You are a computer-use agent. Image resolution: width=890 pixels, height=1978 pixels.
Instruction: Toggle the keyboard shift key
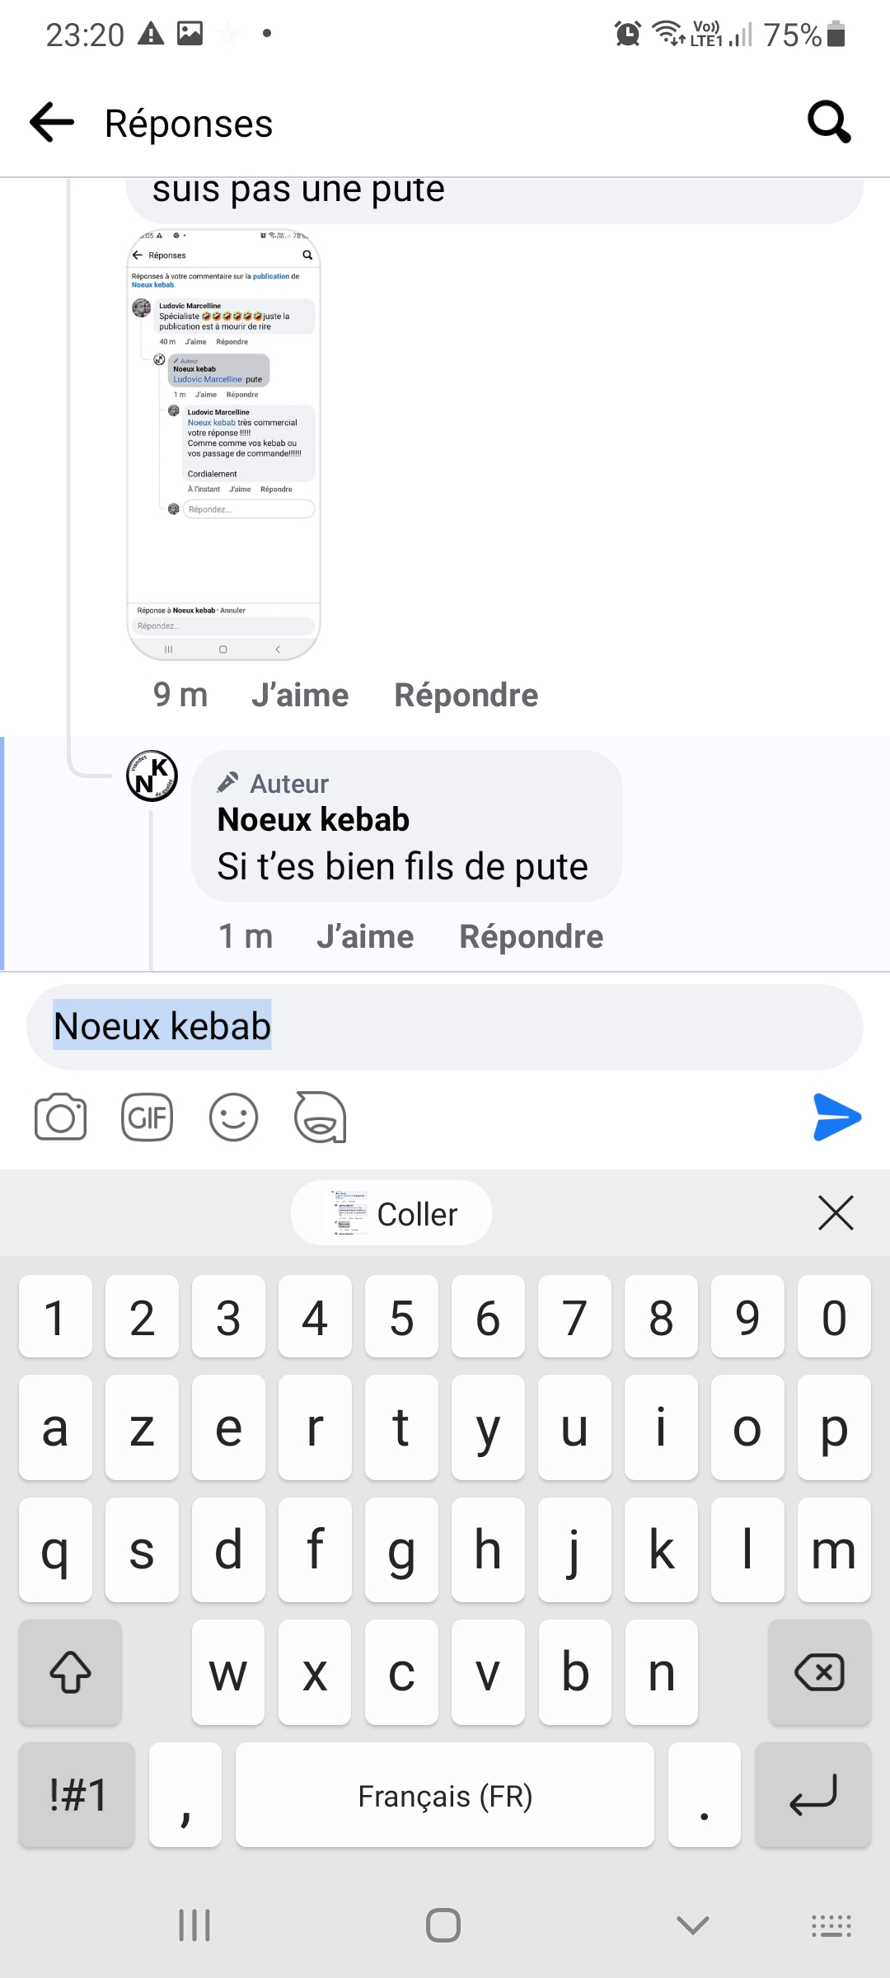[x=70, y=1672]
